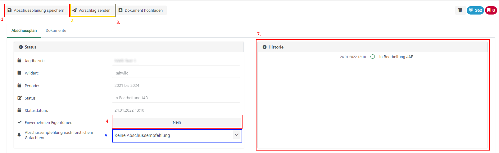Switch to the Dokumente tab
The width and height of the screenshot is (499, 153).
56,31
